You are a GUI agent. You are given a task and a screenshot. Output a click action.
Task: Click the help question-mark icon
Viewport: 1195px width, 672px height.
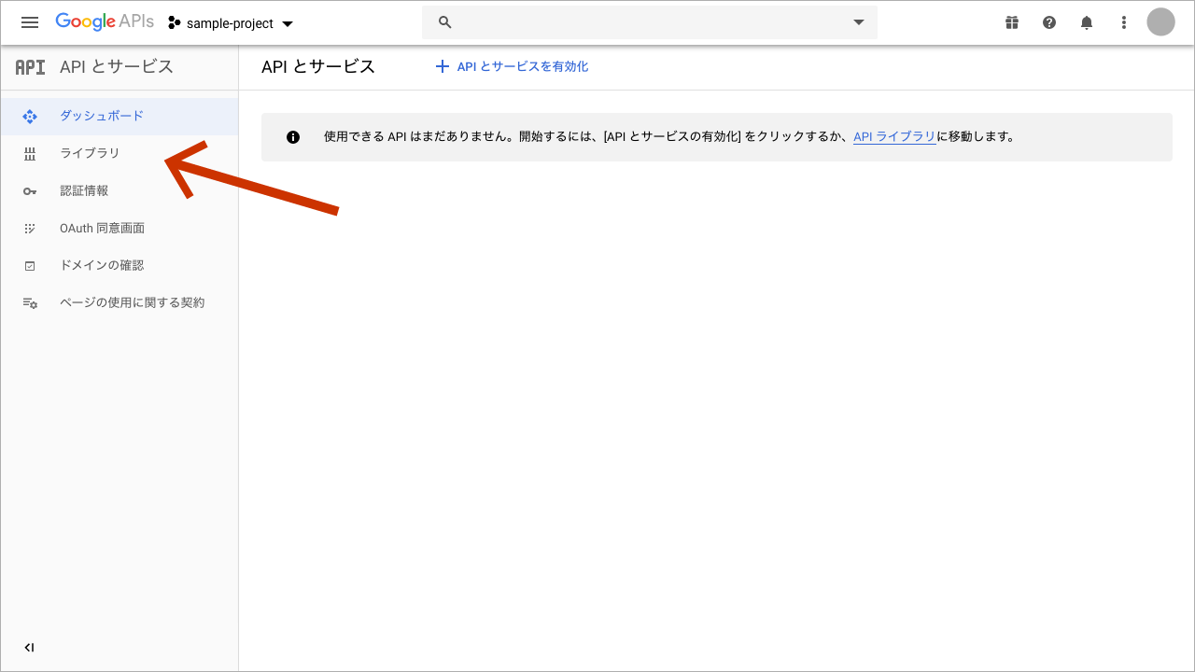[1049, 21]
